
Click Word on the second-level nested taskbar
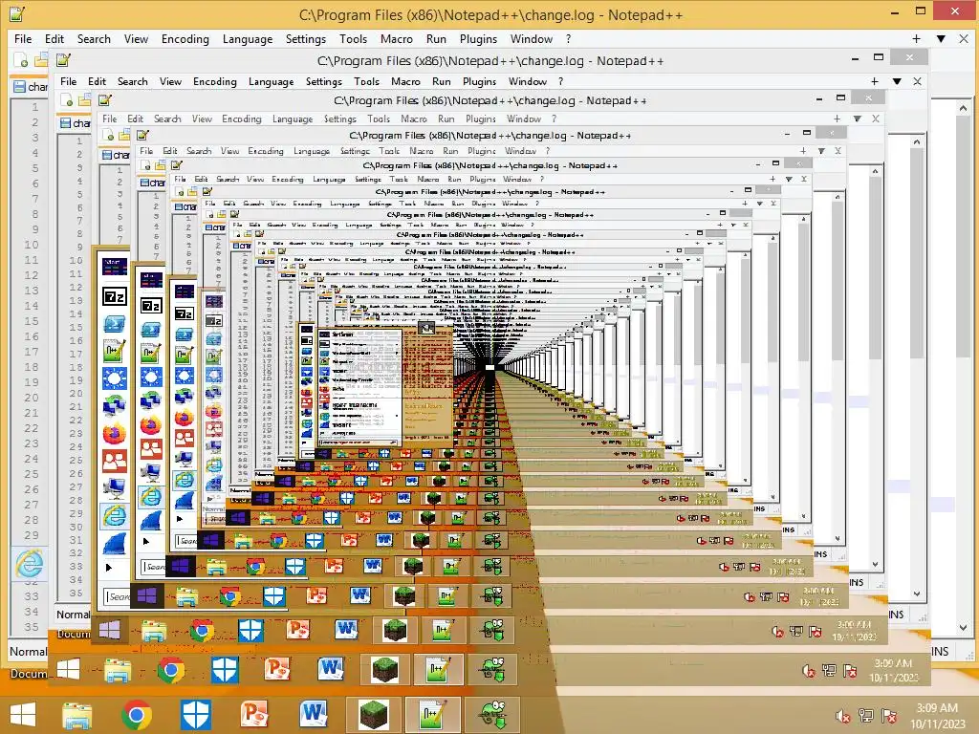tap(330, 669)
